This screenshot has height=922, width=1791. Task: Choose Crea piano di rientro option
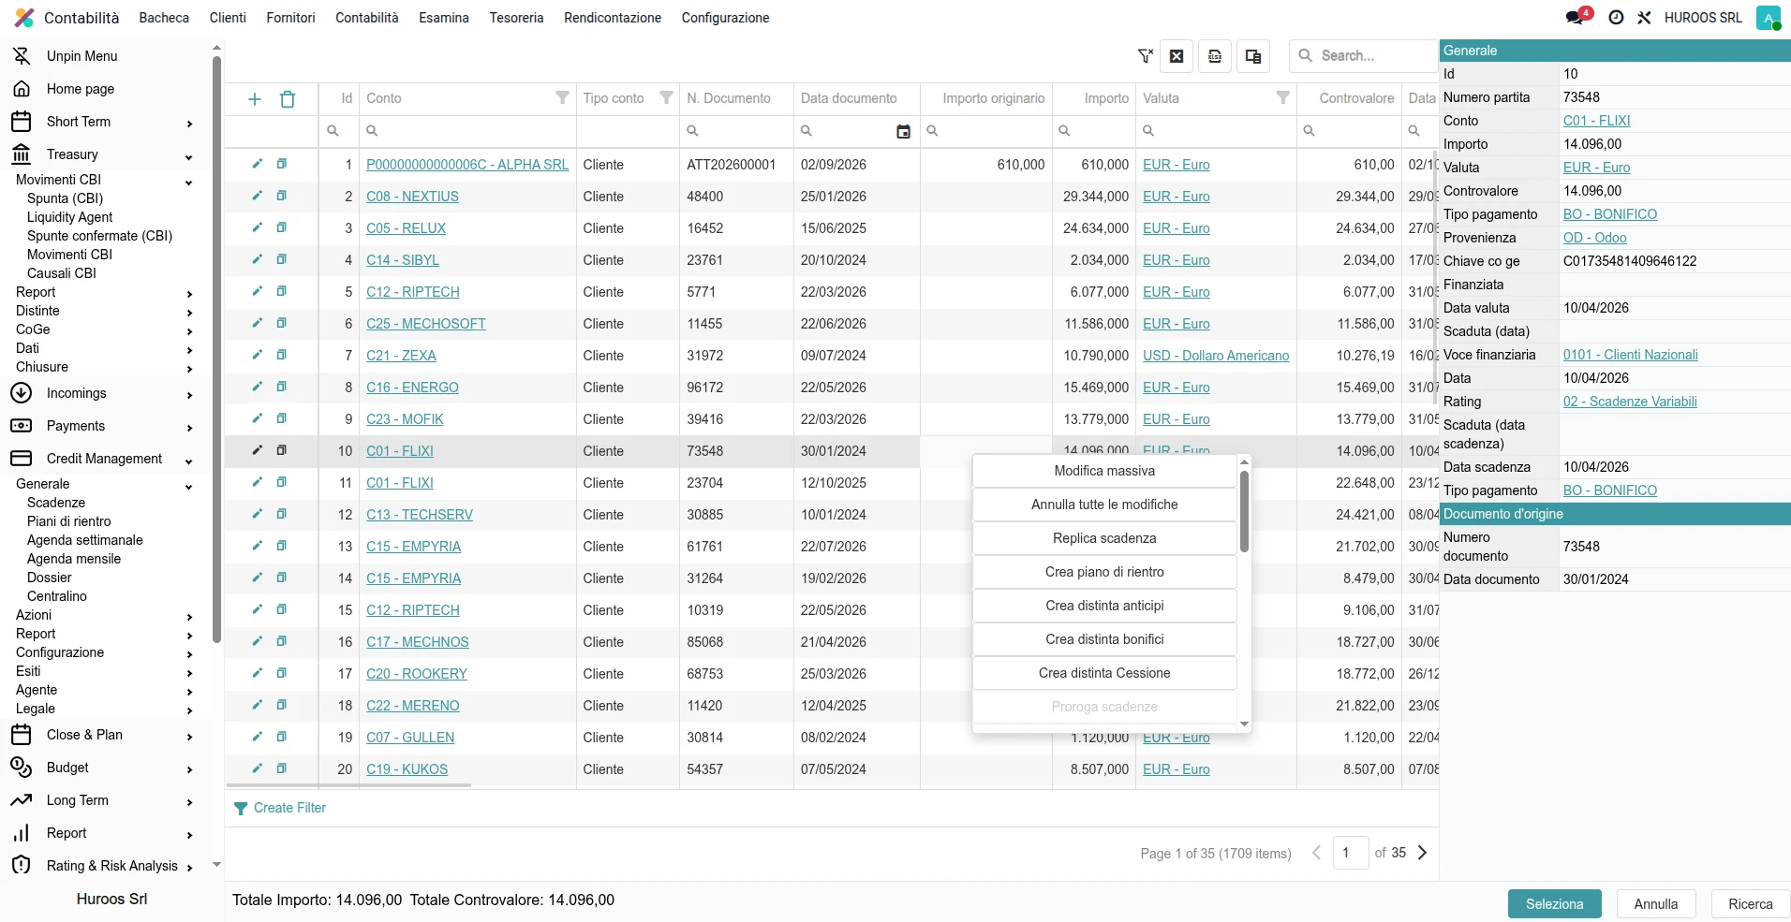[1104, 572]
